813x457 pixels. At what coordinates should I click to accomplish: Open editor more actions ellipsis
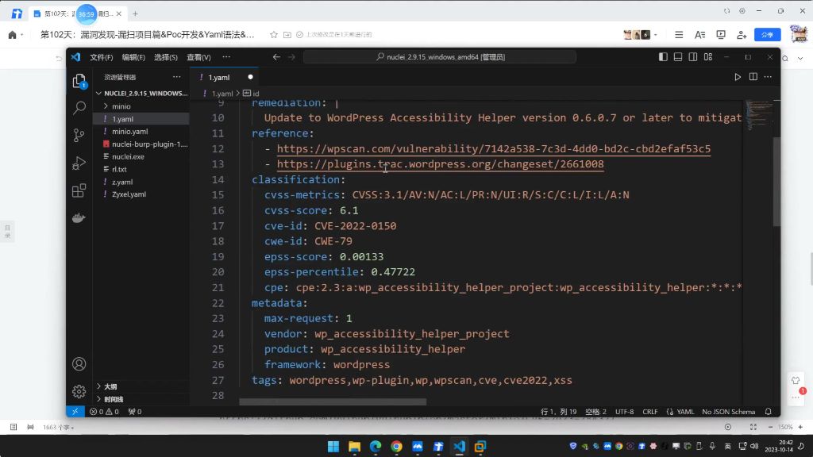(x=768, y=77)
